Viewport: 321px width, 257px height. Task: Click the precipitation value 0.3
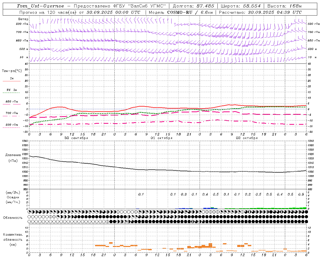pos(184,194)
